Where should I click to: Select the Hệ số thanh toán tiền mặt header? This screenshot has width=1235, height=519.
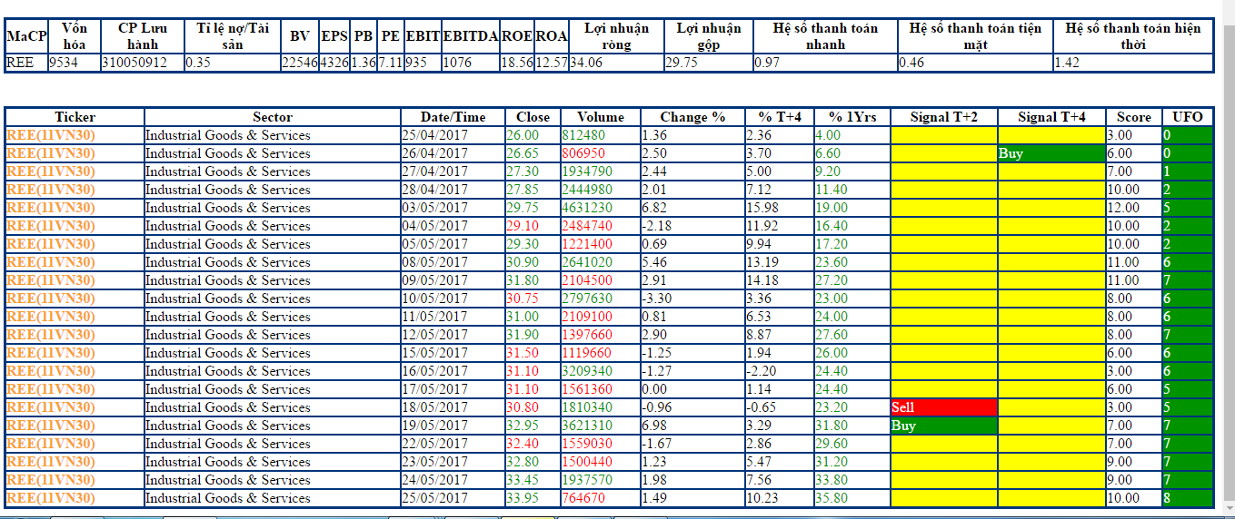pos(975,36)
